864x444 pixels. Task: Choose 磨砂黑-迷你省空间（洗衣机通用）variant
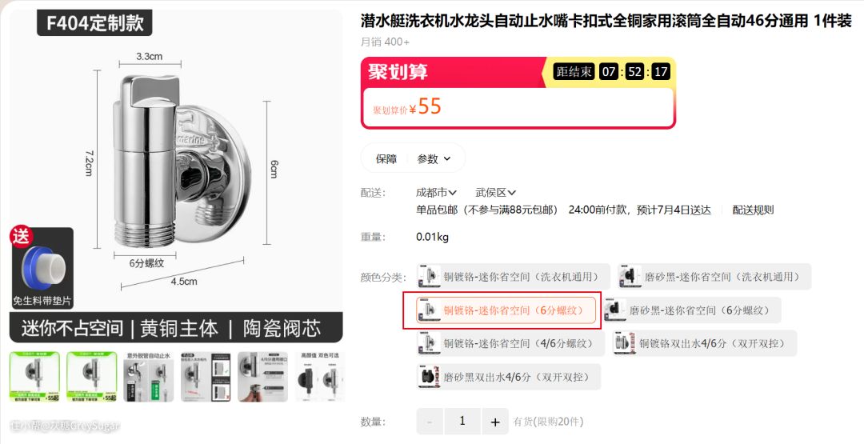[x=714, y=277]
